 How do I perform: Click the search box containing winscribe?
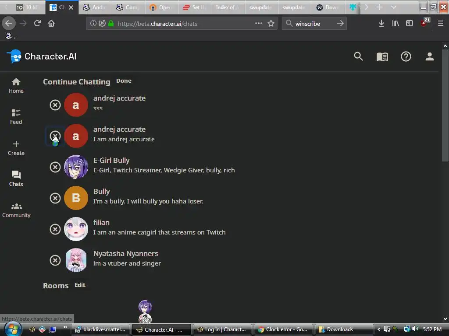314,24
